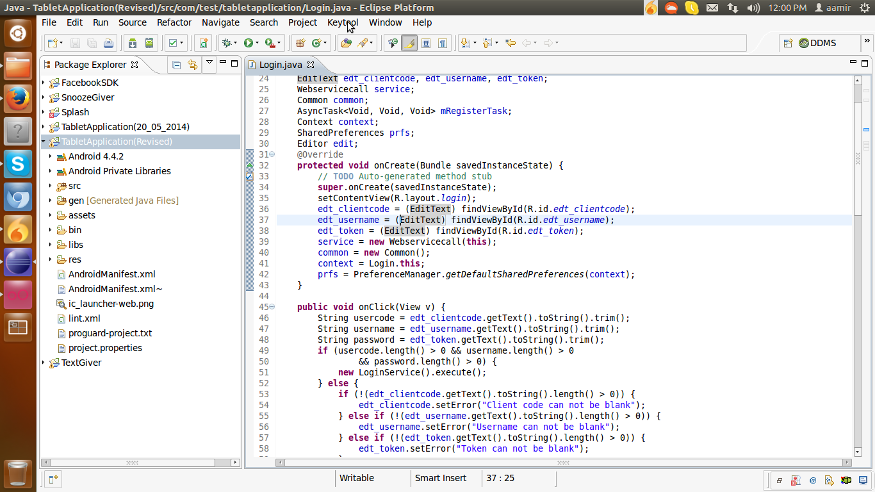The image size is (875, 492).
Task: Toggle Mark Occurrences highlighter button
Action: point(409,43)
